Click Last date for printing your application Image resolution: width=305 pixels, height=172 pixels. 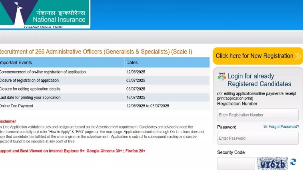point(30,97)
